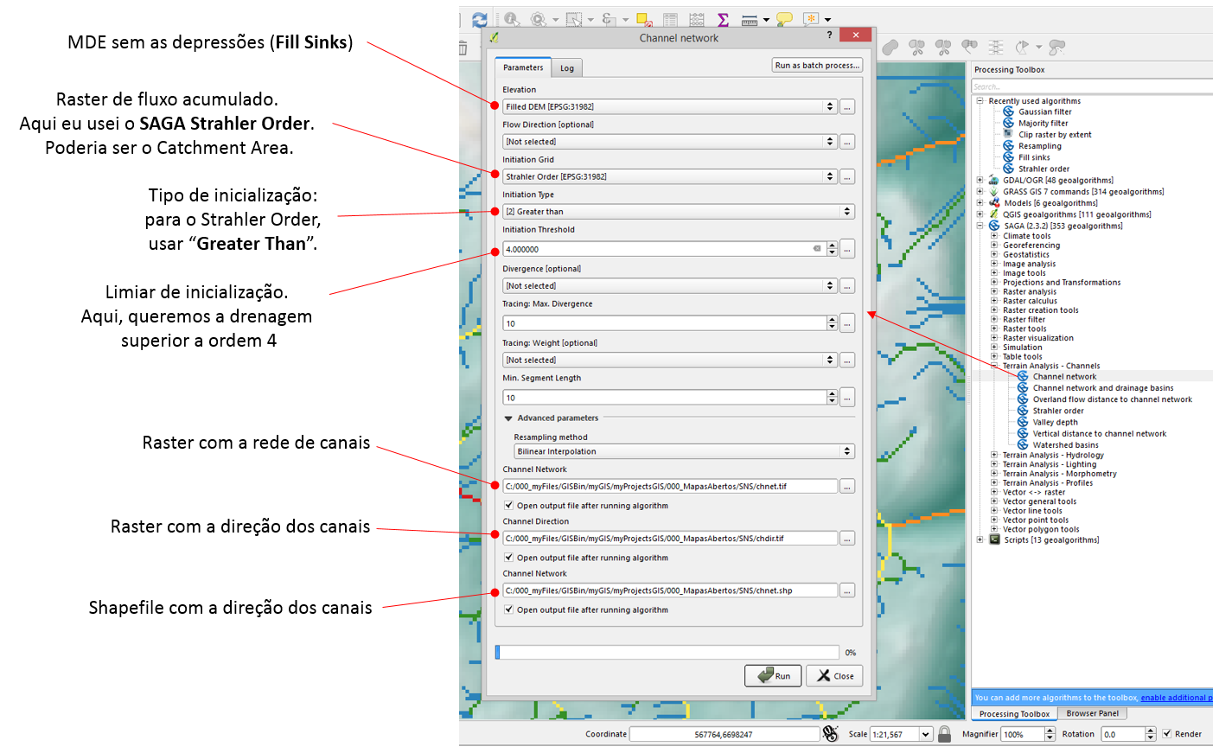1219x753 pixels.
Task: Toggle the mouse extents icon beside the coordinate box
Action: pyautogui.click(x=831, y=734)
